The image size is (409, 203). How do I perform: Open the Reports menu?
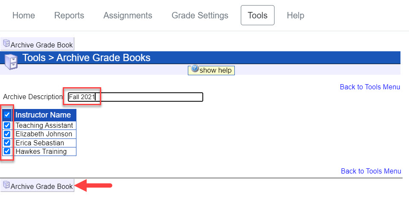coord(69,15)
